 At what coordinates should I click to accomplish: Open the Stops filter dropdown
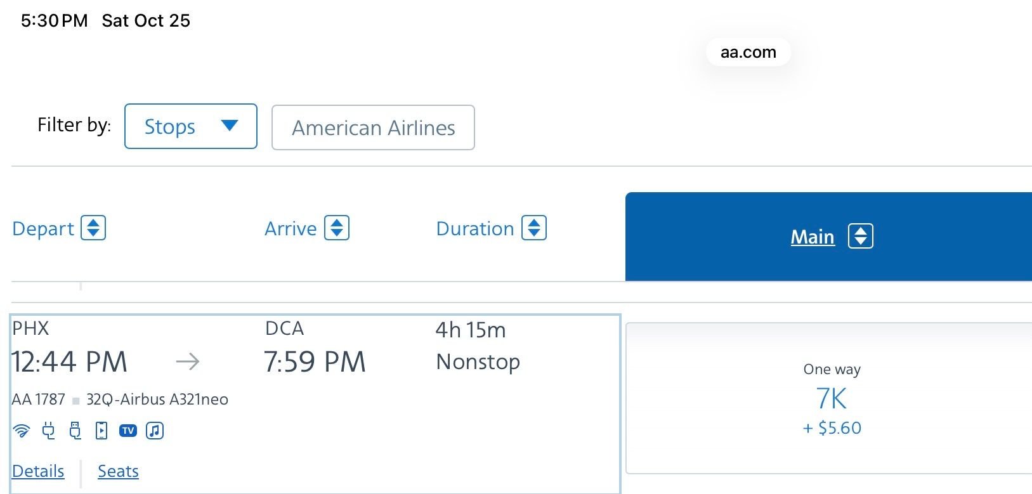click(x=190, y=127)
